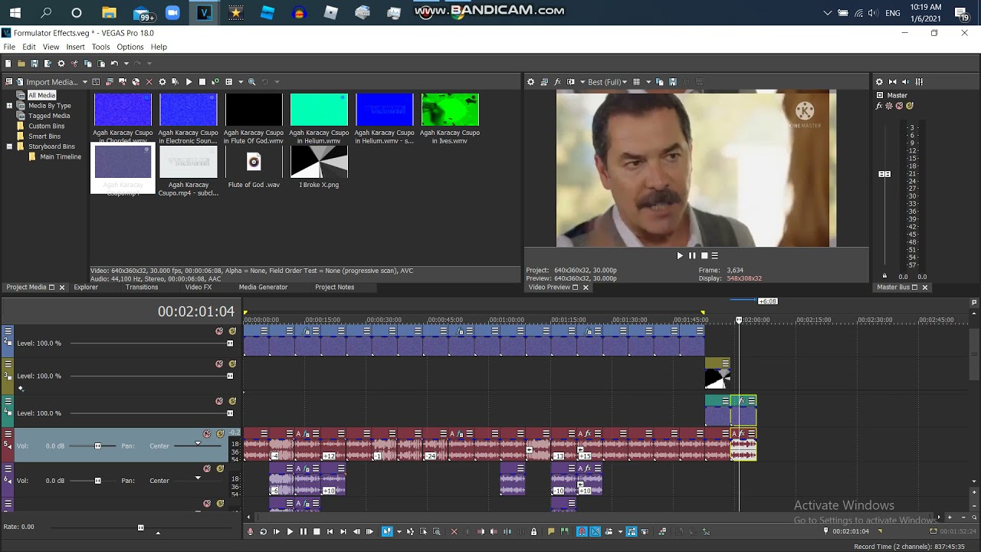Image resolution: width=981 pixels, height=552 pixels.
Task: Pause video in Video Preview pane
Action: (692, 255)
